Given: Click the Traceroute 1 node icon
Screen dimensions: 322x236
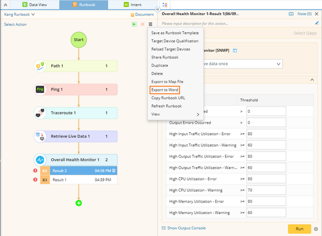Looking at the screenshot, I should [x=41, y=113].
